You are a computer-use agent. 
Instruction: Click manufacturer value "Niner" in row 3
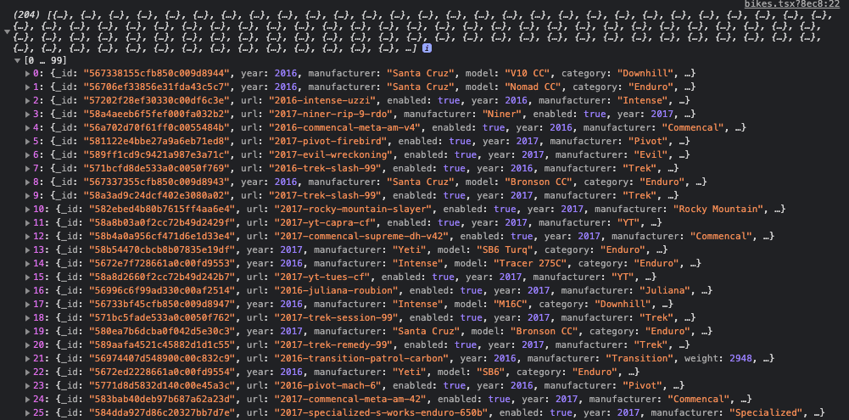(504, 114)
